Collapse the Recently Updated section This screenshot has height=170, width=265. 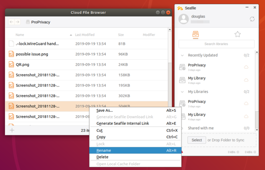[x=182, y=55]
